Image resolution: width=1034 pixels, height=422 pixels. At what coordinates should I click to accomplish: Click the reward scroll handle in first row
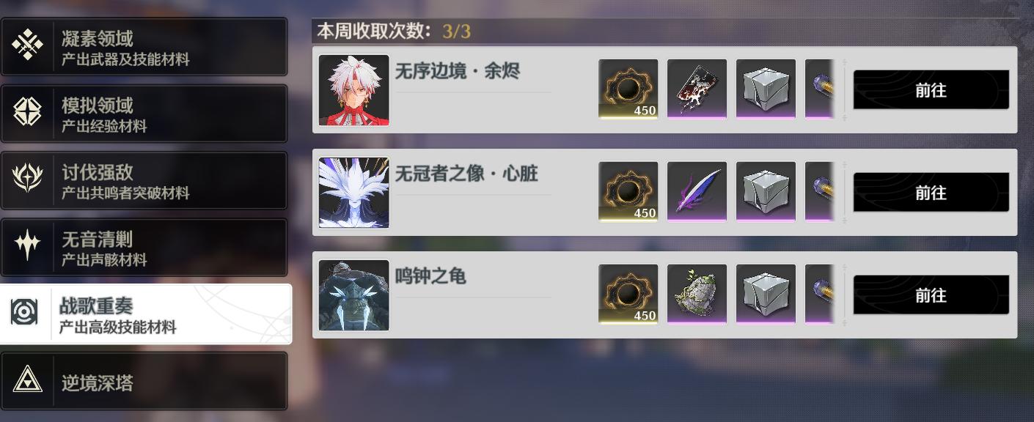pos(844,90)
